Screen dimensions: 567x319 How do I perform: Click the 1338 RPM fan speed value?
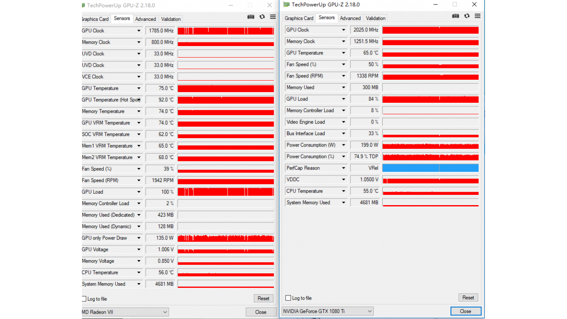(365, 76)
